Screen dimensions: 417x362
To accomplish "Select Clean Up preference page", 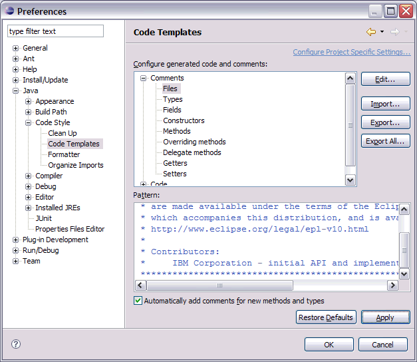I will tap(63, 133).
